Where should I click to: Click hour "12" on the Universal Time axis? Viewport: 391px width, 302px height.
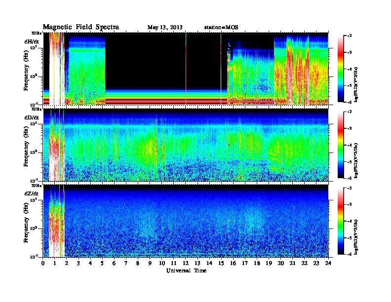click(x=186, y=263)
